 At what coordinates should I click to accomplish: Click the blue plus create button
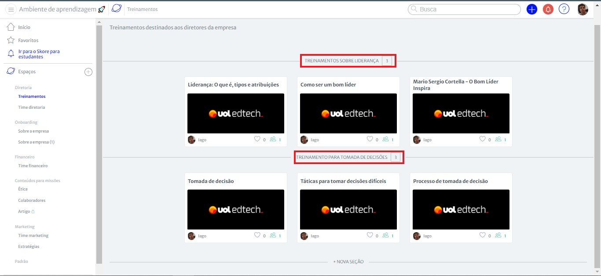[x=532, y=9]
